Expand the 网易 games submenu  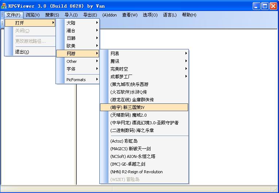coord(144,53)
